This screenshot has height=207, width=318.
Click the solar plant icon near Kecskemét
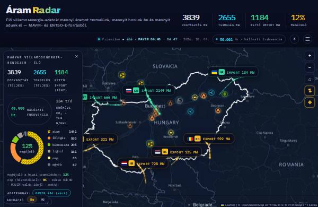click(x=171, y=133)
